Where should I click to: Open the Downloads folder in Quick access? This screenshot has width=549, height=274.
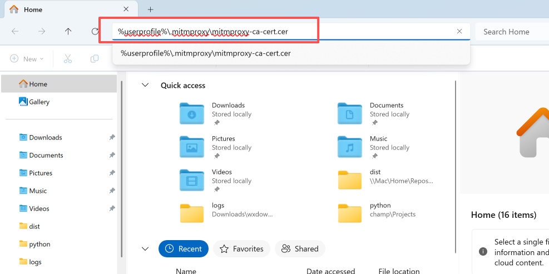click(192, 113)
